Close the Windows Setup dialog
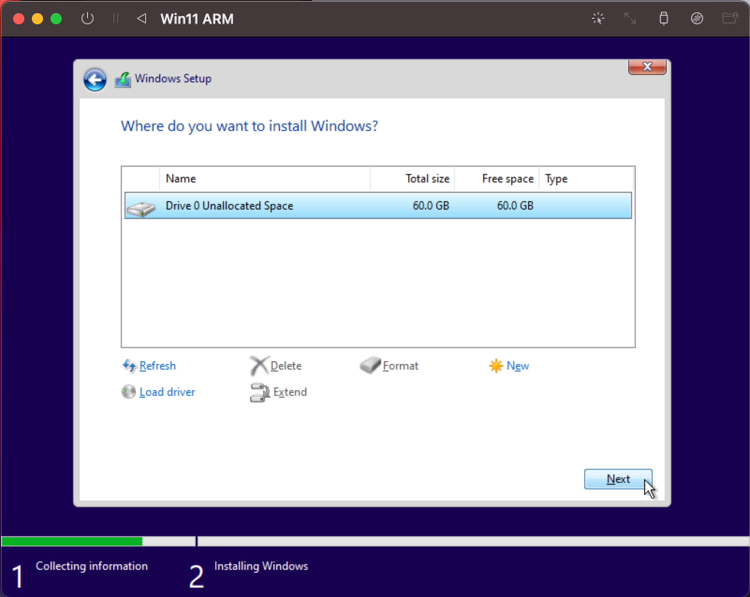750x597 pixels. click(647, 67)
